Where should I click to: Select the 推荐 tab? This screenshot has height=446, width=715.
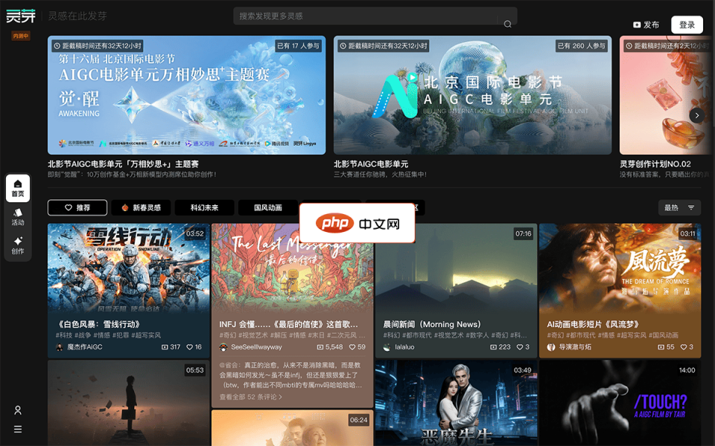click(x=77, y=207)
